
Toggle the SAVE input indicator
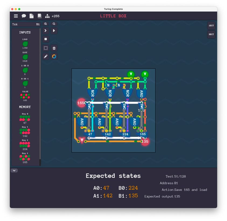pos(25,57)
